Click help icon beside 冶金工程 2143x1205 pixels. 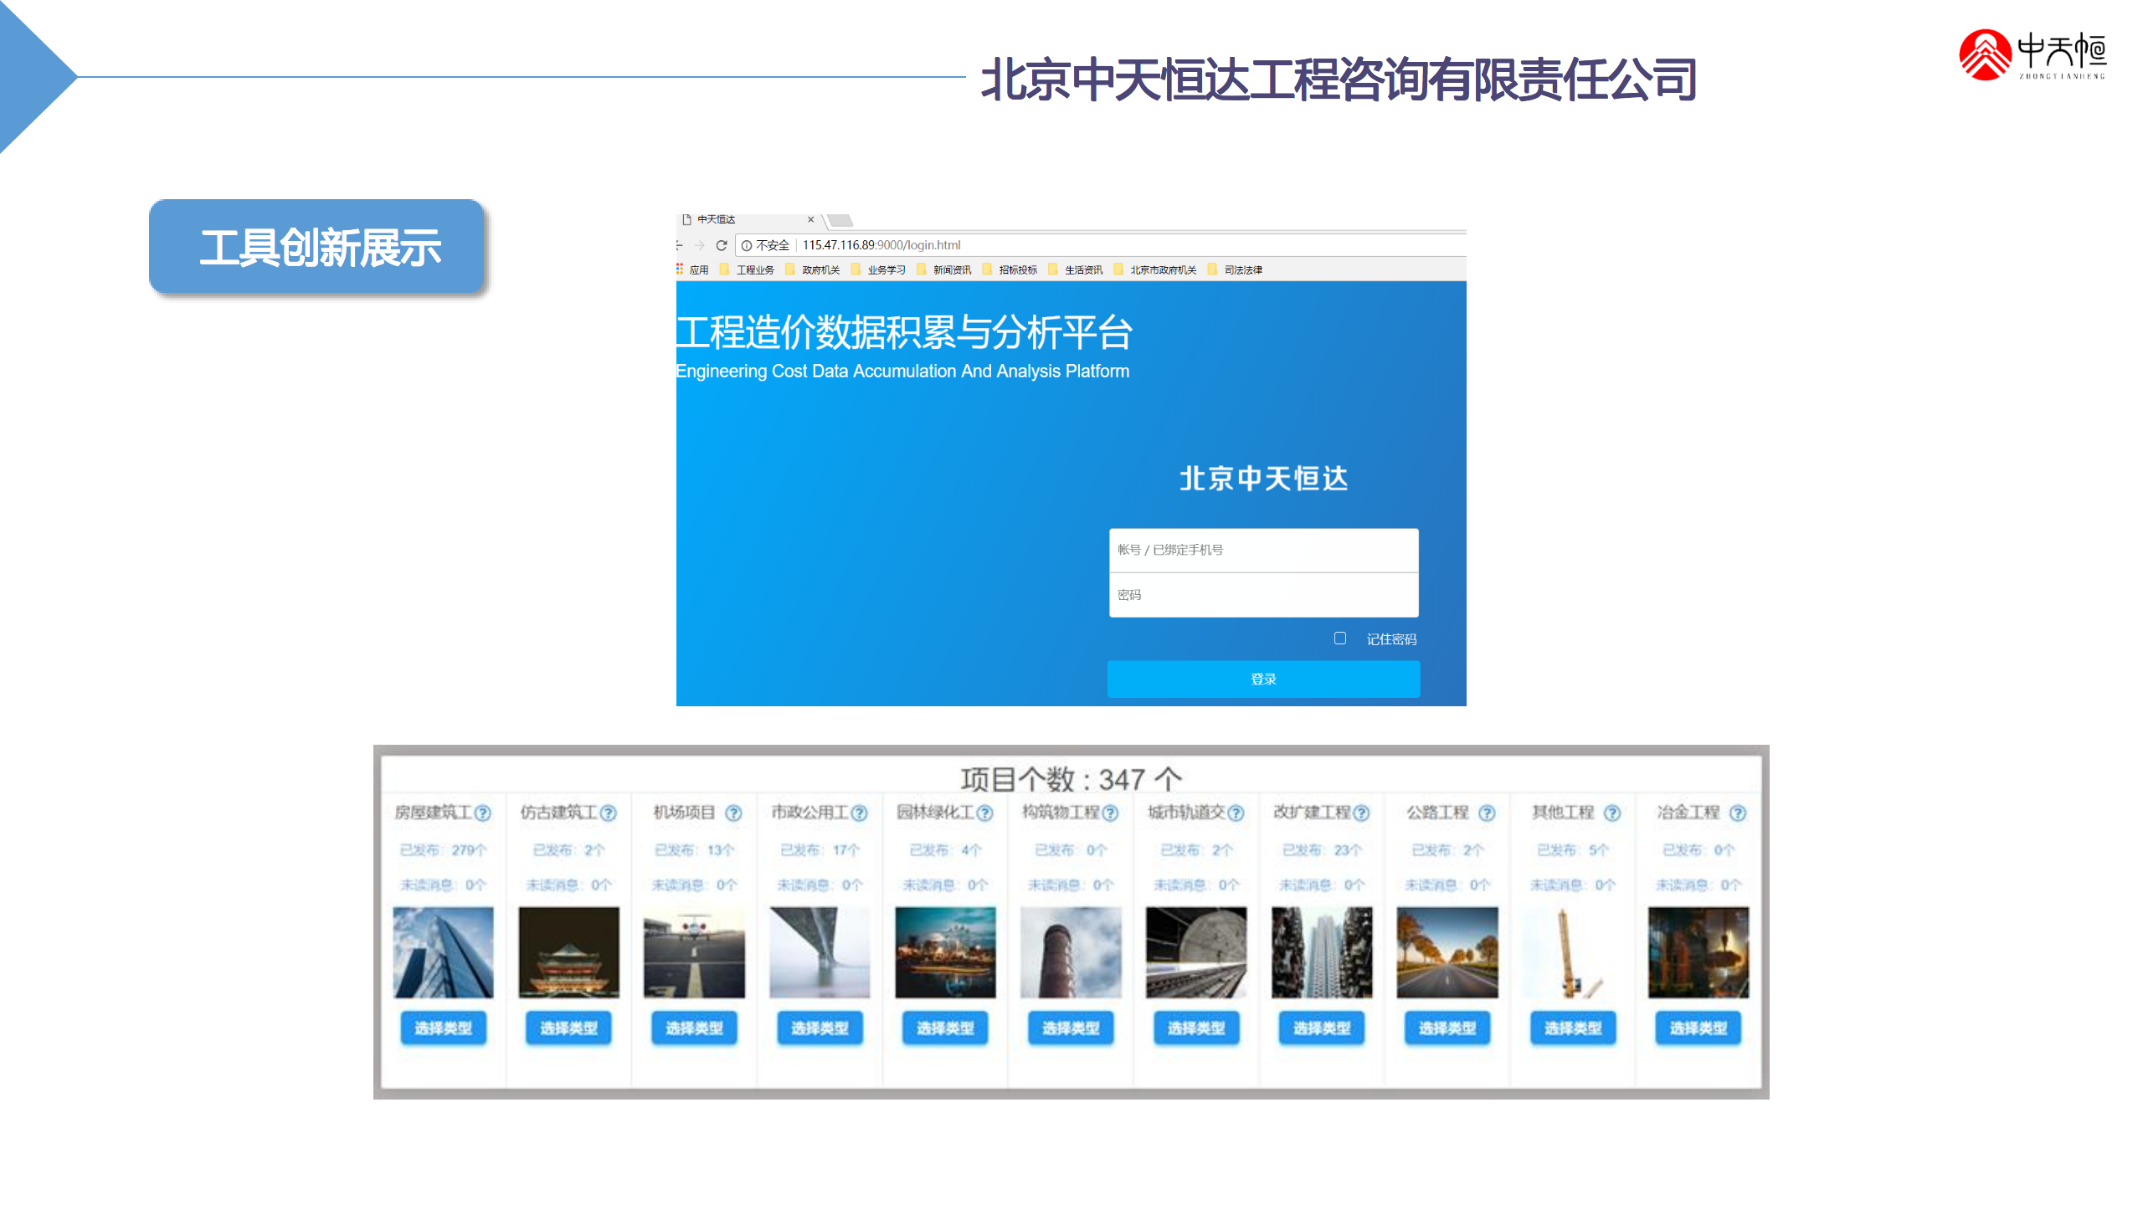point(1738,813)
